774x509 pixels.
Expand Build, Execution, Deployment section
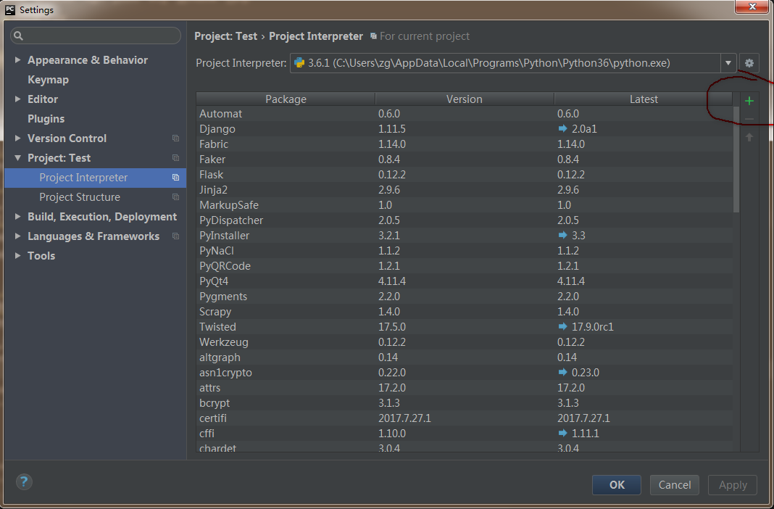tap(18, 217)
